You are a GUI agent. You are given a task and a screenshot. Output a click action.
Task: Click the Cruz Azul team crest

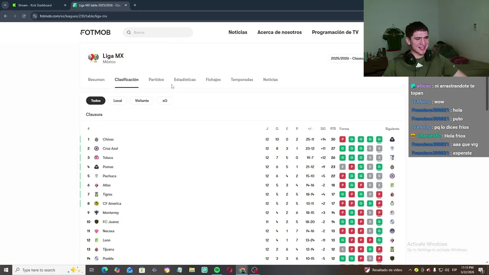[x=96, y=149]
